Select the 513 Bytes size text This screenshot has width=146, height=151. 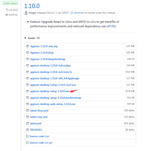[x=129, y=117]
